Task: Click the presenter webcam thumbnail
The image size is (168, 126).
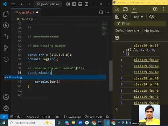Action: click(x=149, y=115)
